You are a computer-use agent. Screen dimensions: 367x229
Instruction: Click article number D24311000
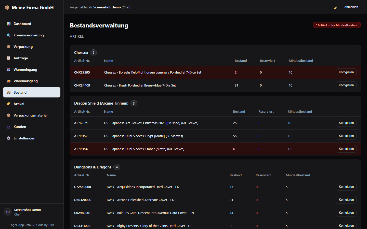point(82,226)
